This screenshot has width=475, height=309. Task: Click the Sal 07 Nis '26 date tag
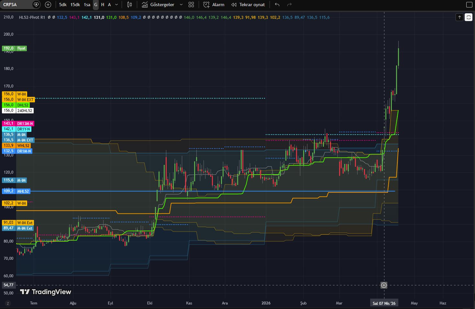384,303
